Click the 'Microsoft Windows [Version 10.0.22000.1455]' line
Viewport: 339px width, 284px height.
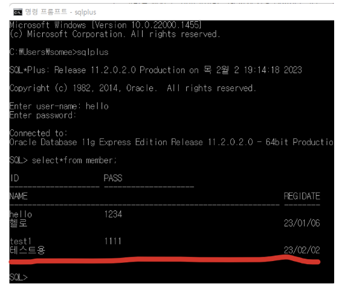point(106,25)
